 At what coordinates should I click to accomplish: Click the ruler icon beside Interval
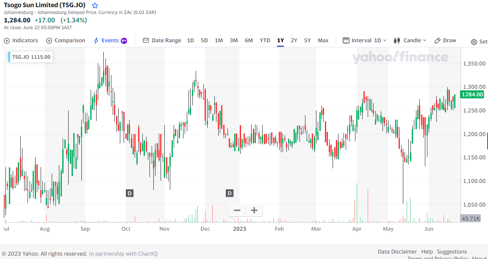[x=346, y=41]
